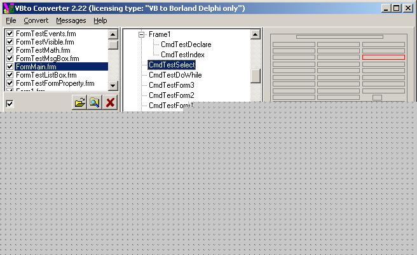Viewport: 417px width, 255px height.
Task: Select FormTestListBox.frm in file list
Action: 46,75
